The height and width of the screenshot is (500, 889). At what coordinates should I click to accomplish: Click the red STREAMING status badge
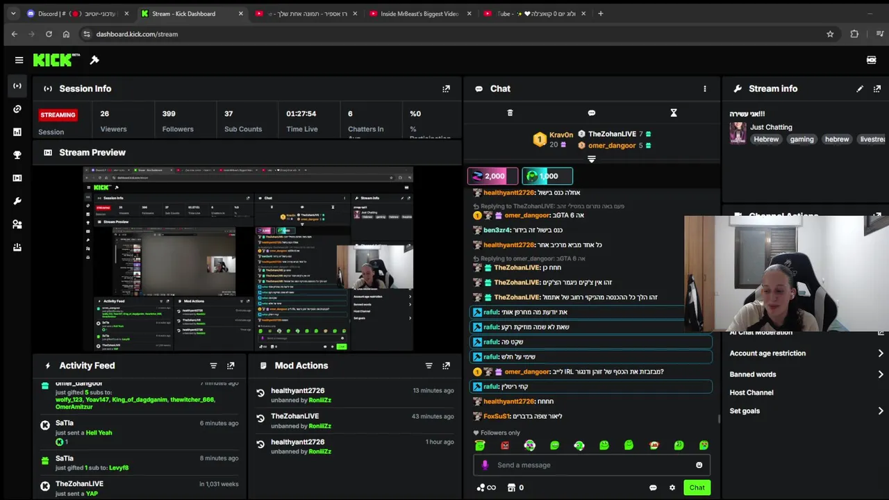coord(58,115)
